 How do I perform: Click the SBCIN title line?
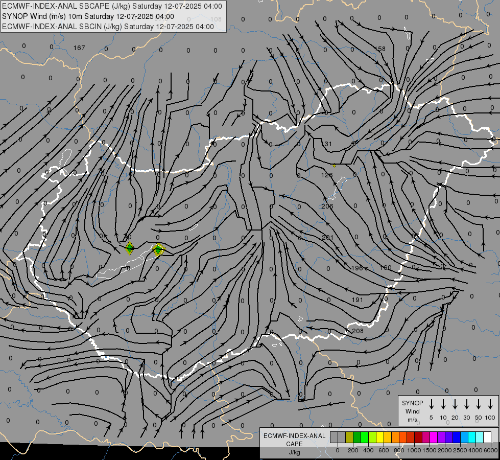[x=108, y=27]
